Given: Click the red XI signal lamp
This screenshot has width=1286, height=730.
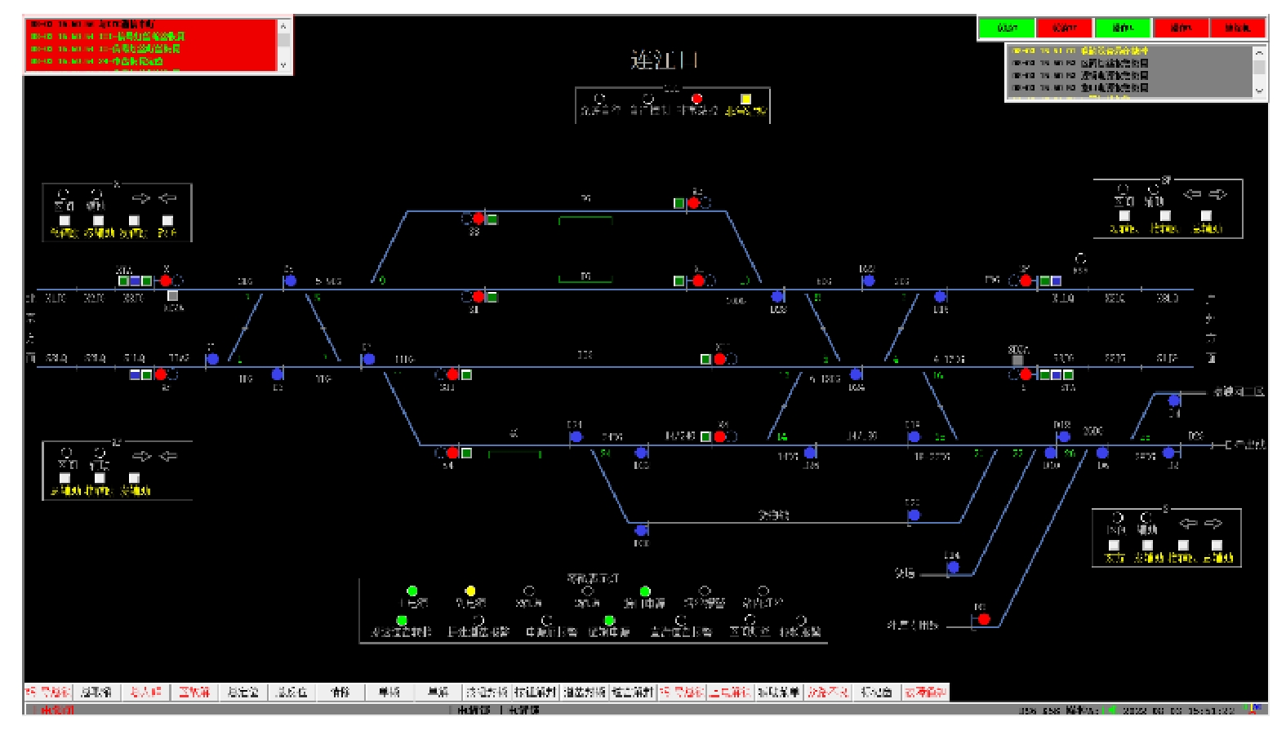Looking at the screenshot, I should click(698, 281).
